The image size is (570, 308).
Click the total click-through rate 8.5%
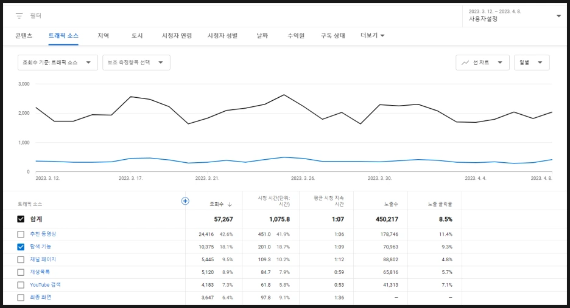[x=446, y=219]
